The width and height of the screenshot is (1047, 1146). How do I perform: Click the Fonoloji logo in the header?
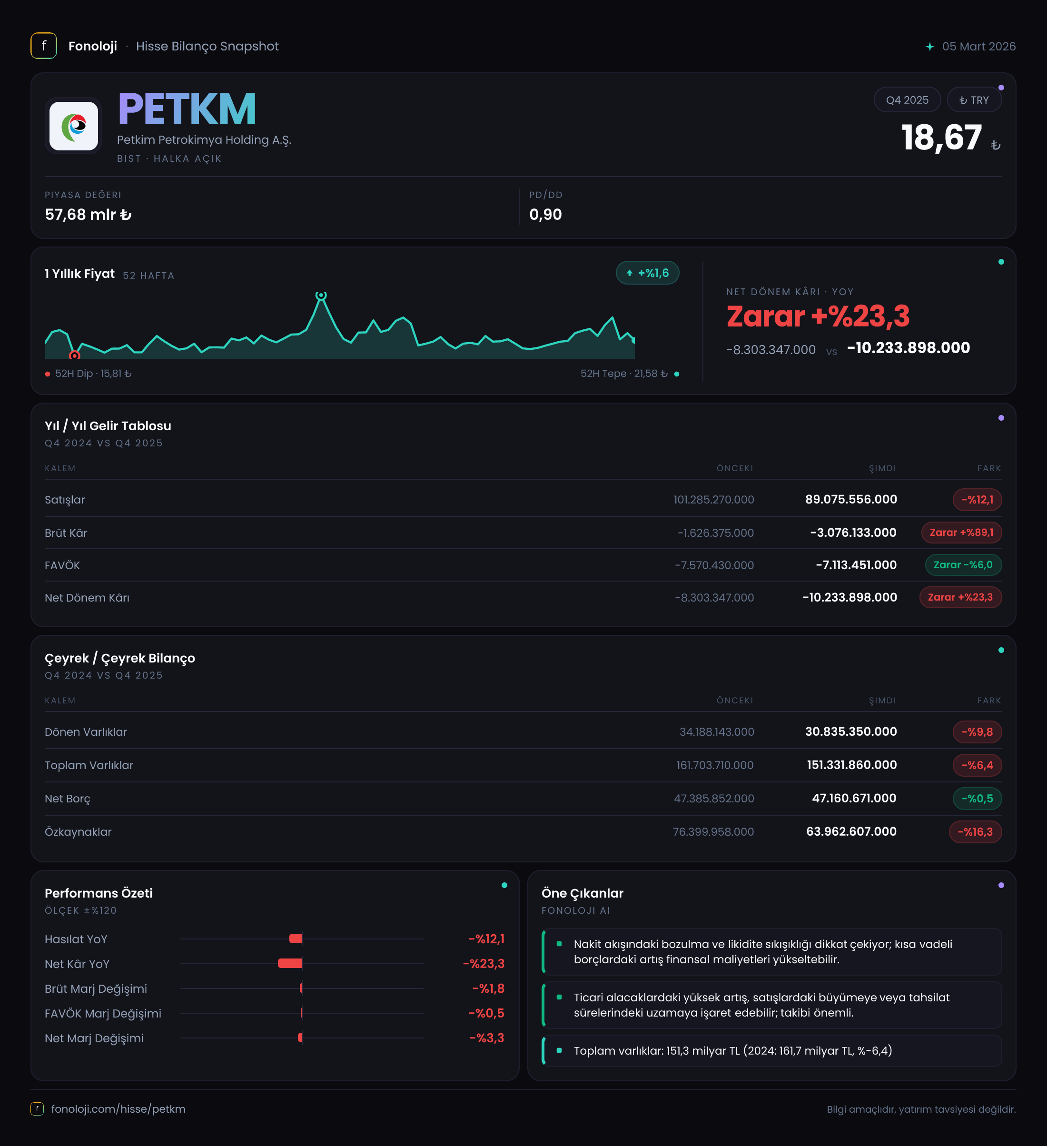pyautogui.click(x=44, y=46)
